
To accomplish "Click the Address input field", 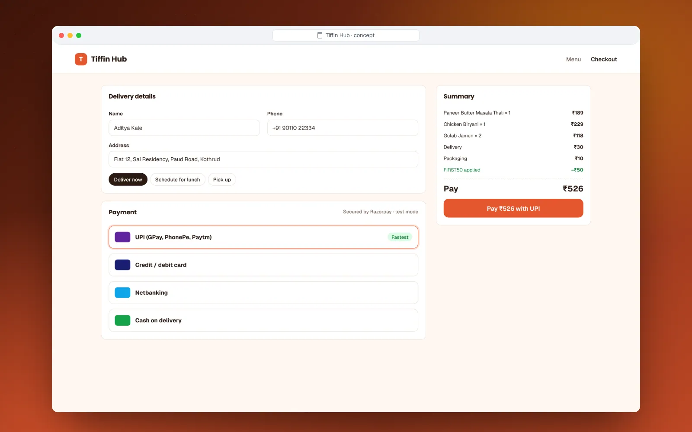I will pos(263,159).
